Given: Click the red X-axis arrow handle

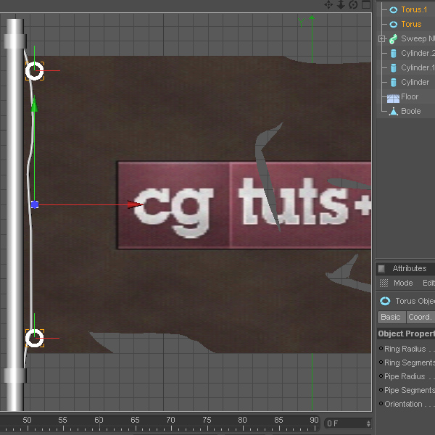Looking at the screenshot, I should [136, 204].
